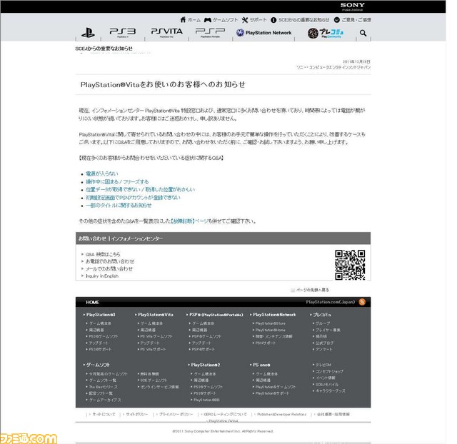Viewport: 457px width, 444px height.
Task: Open the プレコミュ footer heading
Action: pyautogui.click(x=322, y=315)
